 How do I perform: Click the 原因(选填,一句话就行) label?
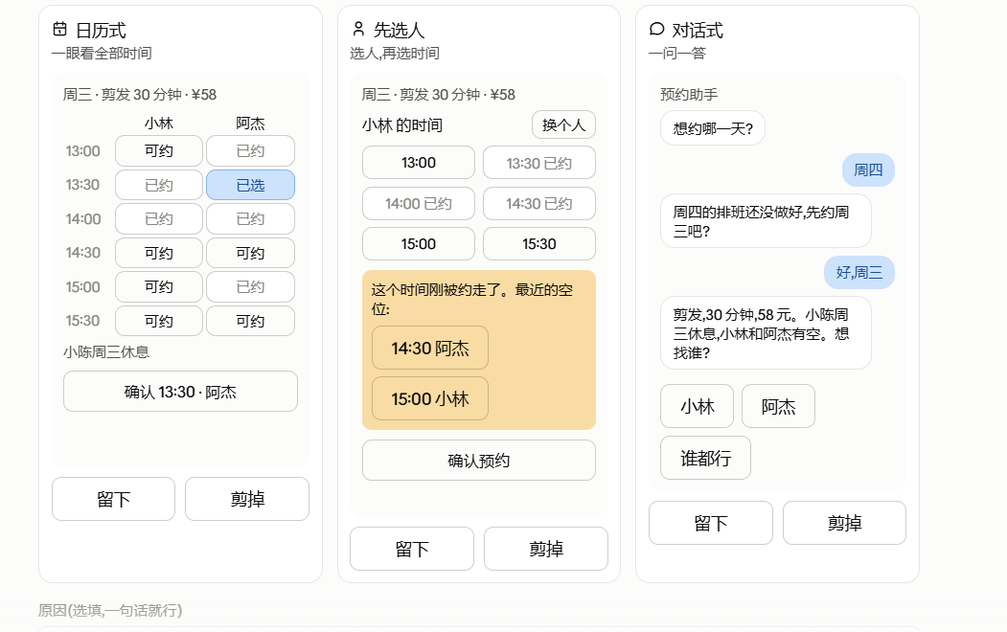click(x=110, y=610)
